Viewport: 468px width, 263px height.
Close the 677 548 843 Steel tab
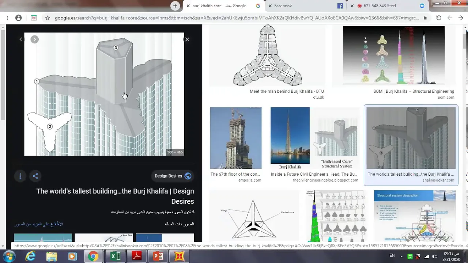coord(352,6)
